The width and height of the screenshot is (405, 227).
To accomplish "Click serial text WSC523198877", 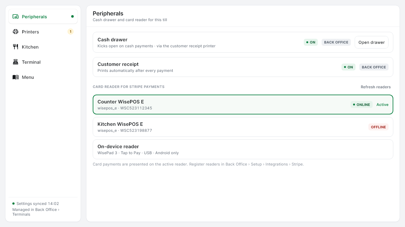I will tap(136, 131).
